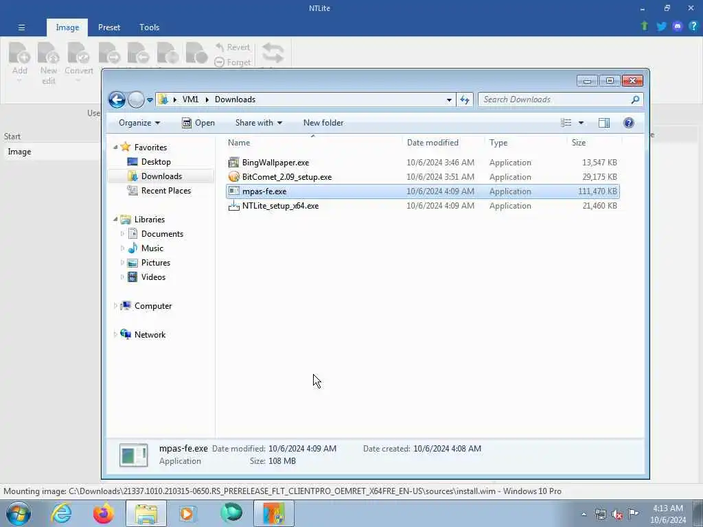Open Windows Media Player taskbar icon
703x527 pixels.
click(x=188, y=513)
